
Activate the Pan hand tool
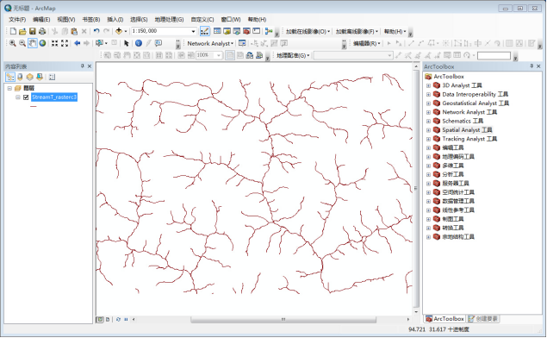click(33, 43)
